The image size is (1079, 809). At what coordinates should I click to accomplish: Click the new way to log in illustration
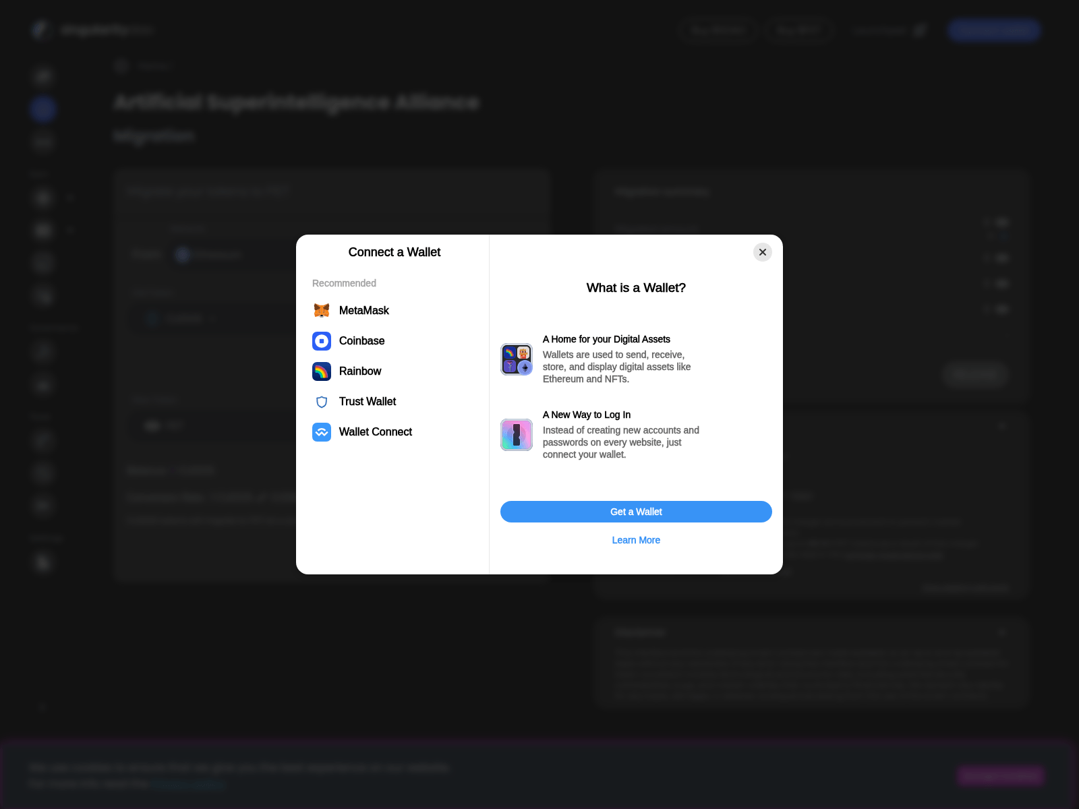pyautogui.click(x=517, y=435)
